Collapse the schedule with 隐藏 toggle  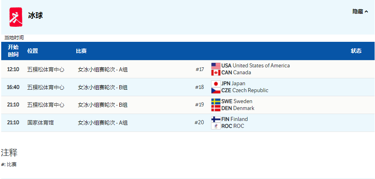click(x=360, y=12)
